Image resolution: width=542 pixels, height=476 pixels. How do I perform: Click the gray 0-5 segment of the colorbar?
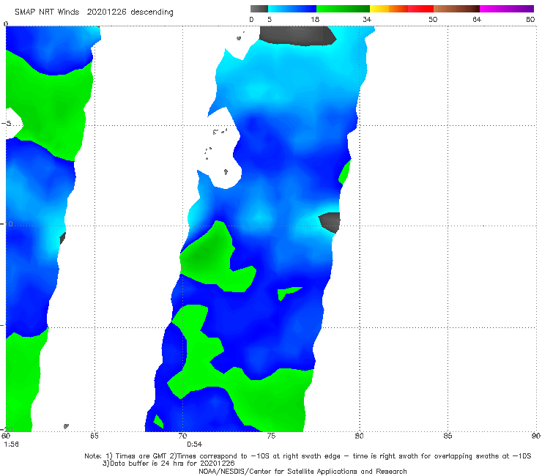pyautogui.click(x=259, y=9)
